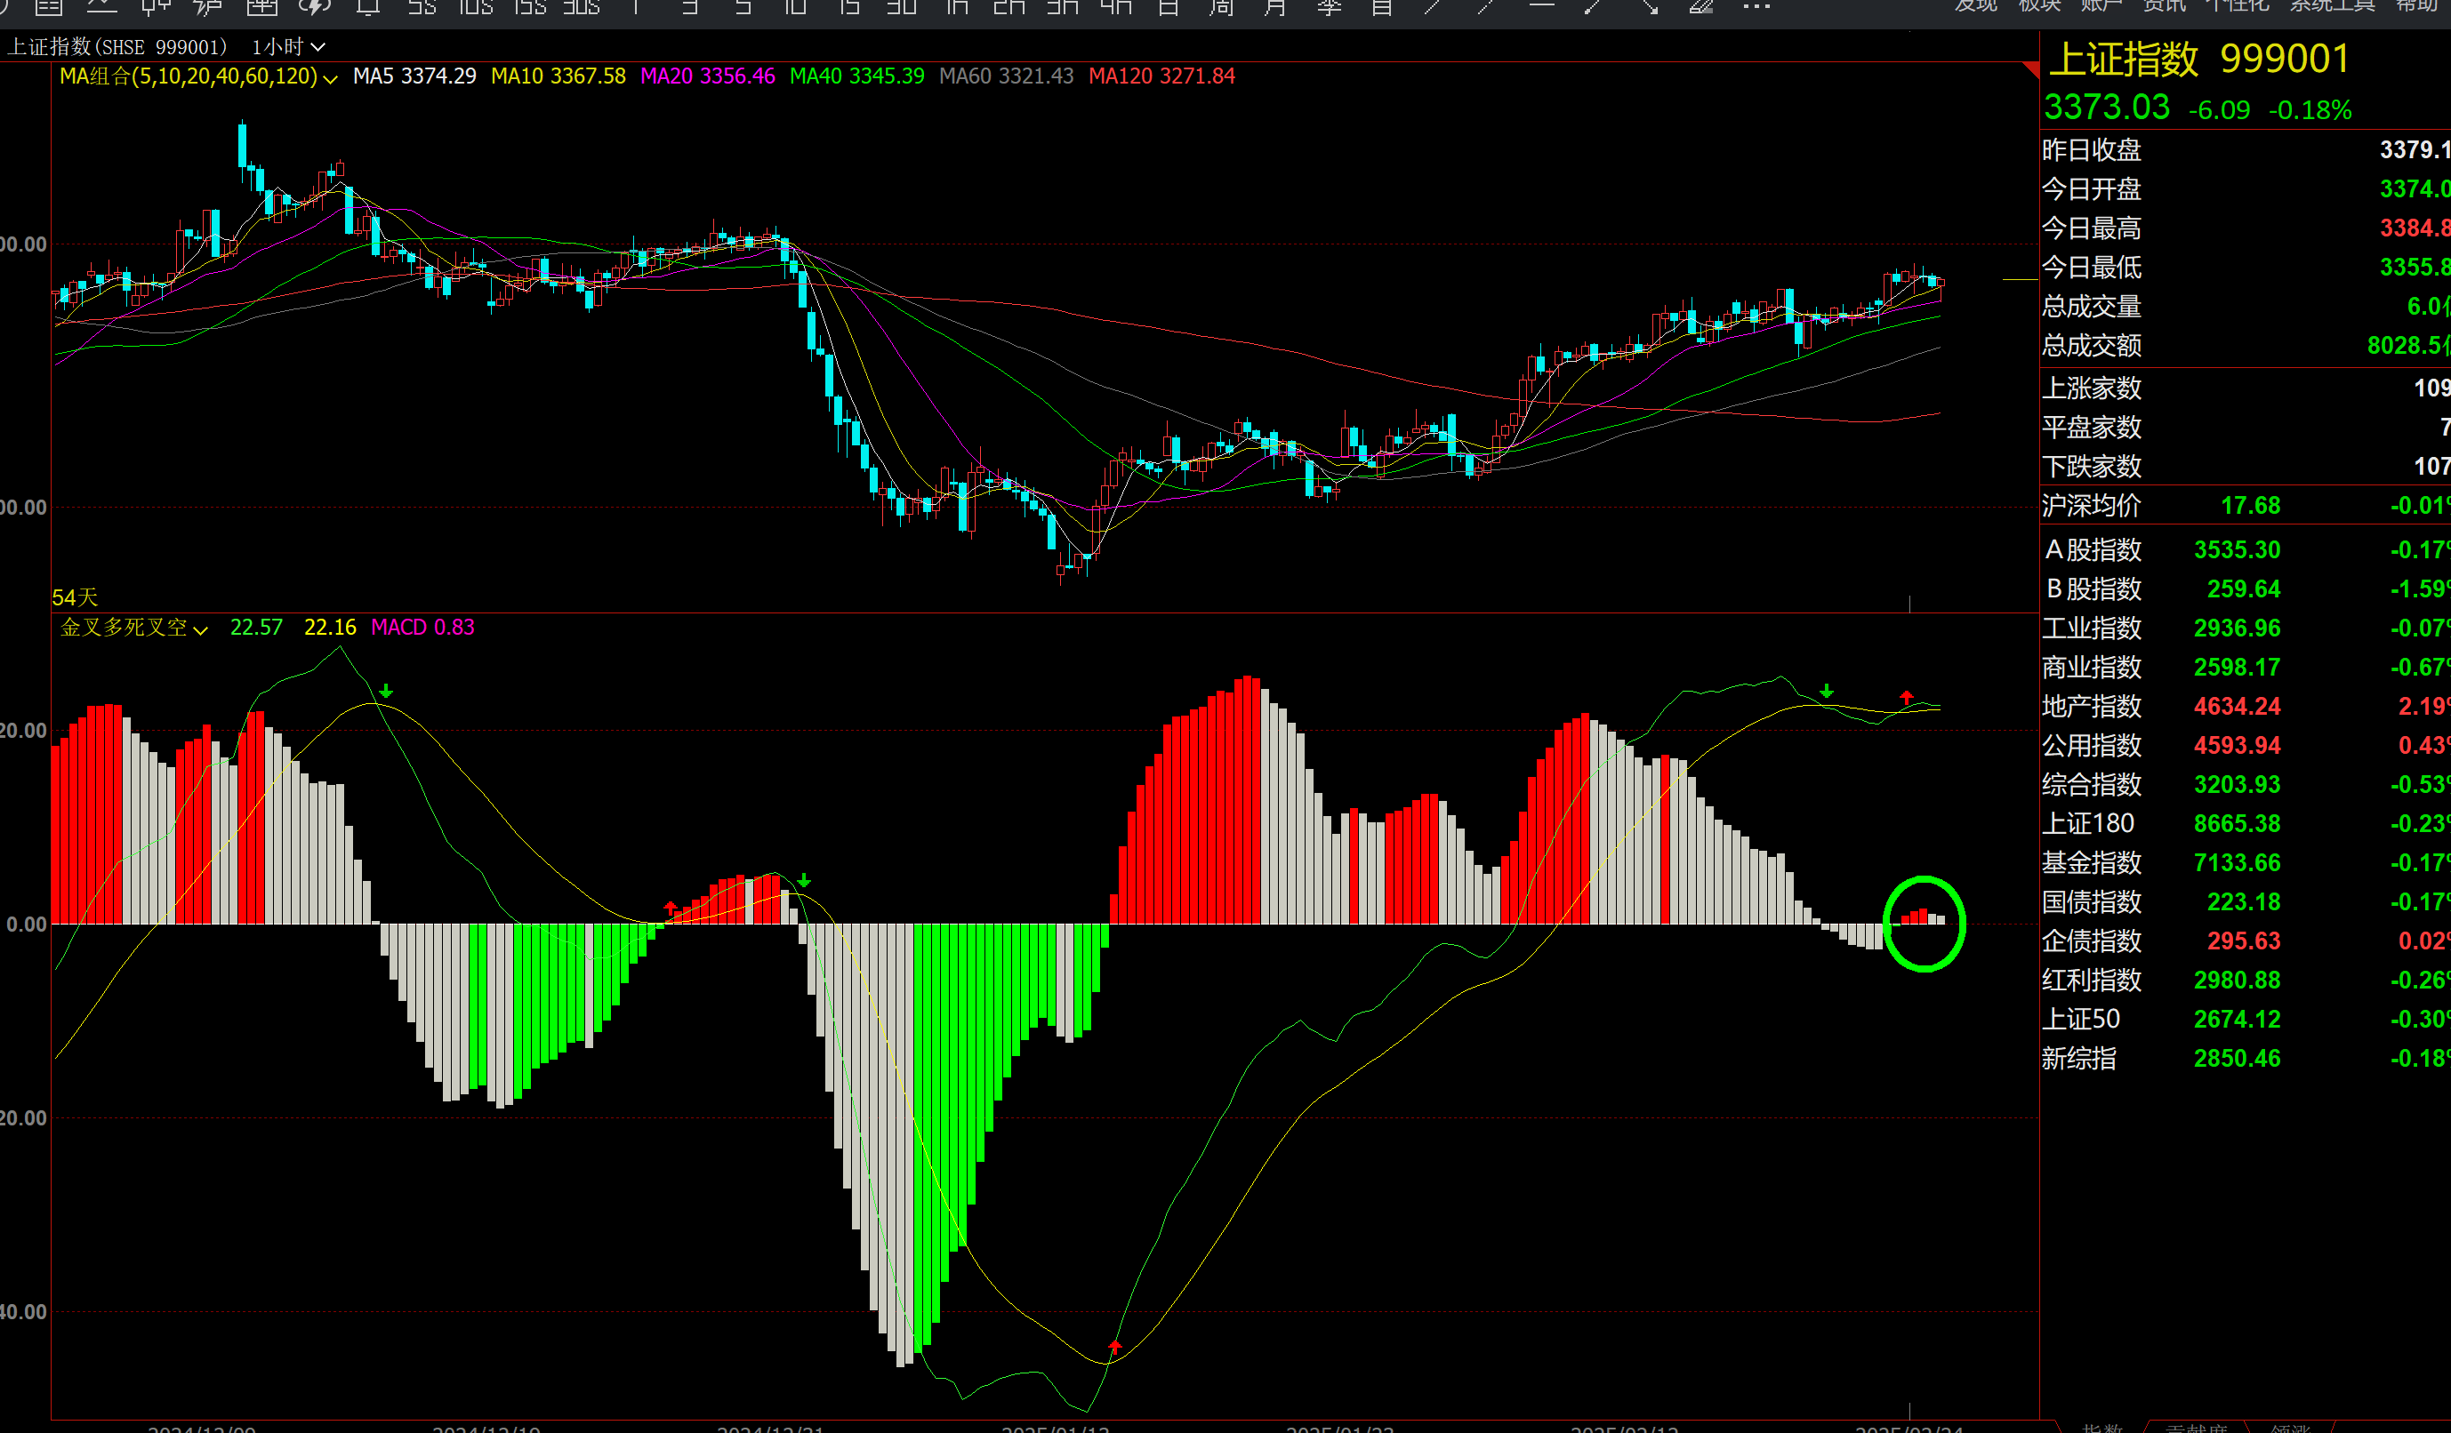The height and width of the screenshot is (1433, 2451).
Task: Choose the 30S period icon
Action: (582, 7)
